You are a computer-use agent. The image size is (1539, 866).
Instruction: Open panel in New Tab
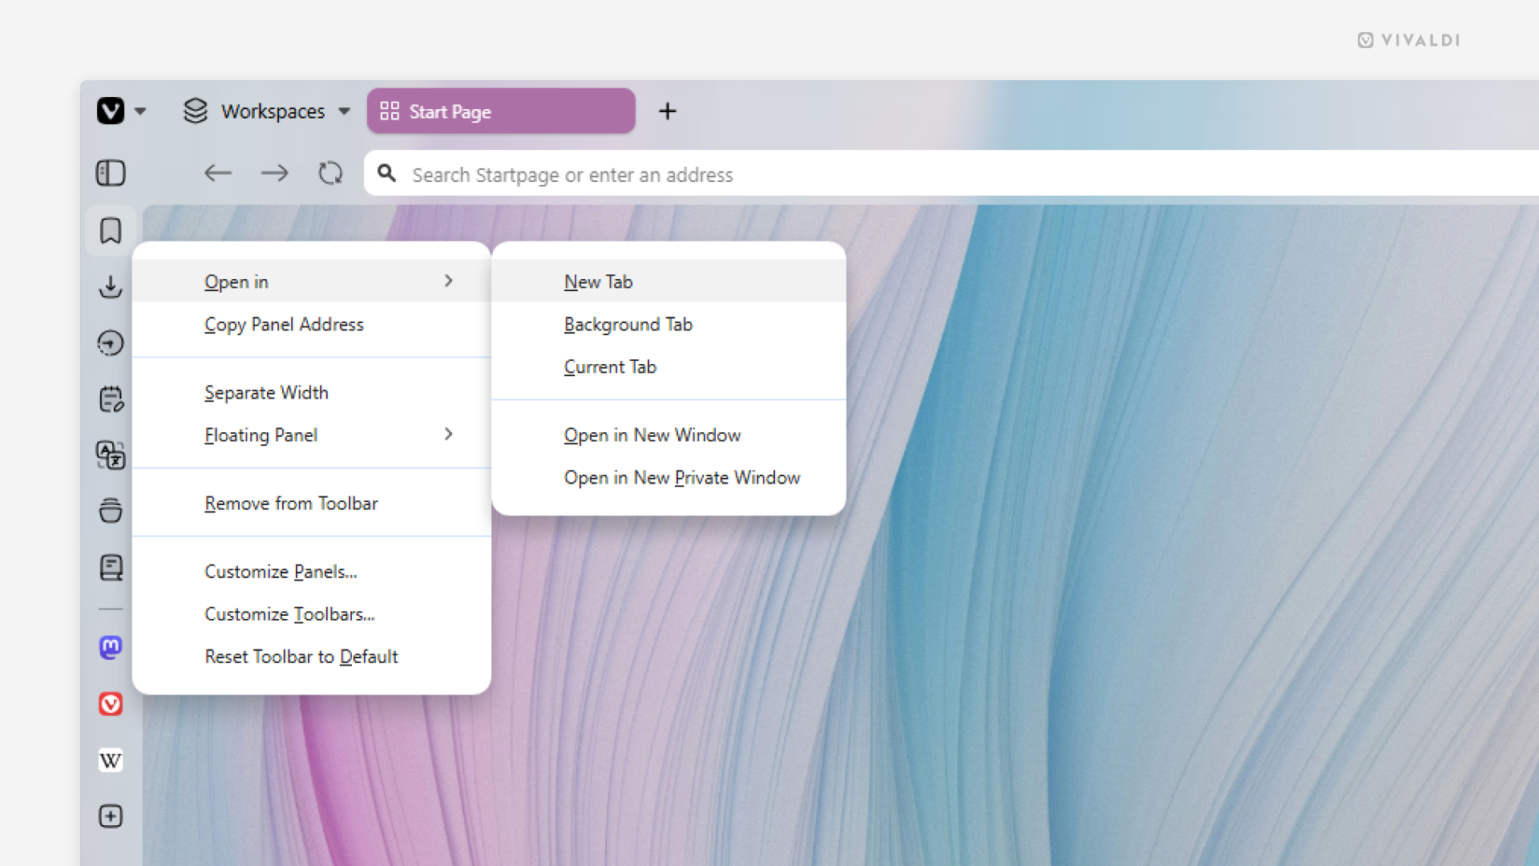coord(669,281)
